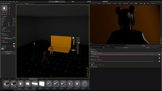
Task: Open the File menu
Action: (3, 2)
